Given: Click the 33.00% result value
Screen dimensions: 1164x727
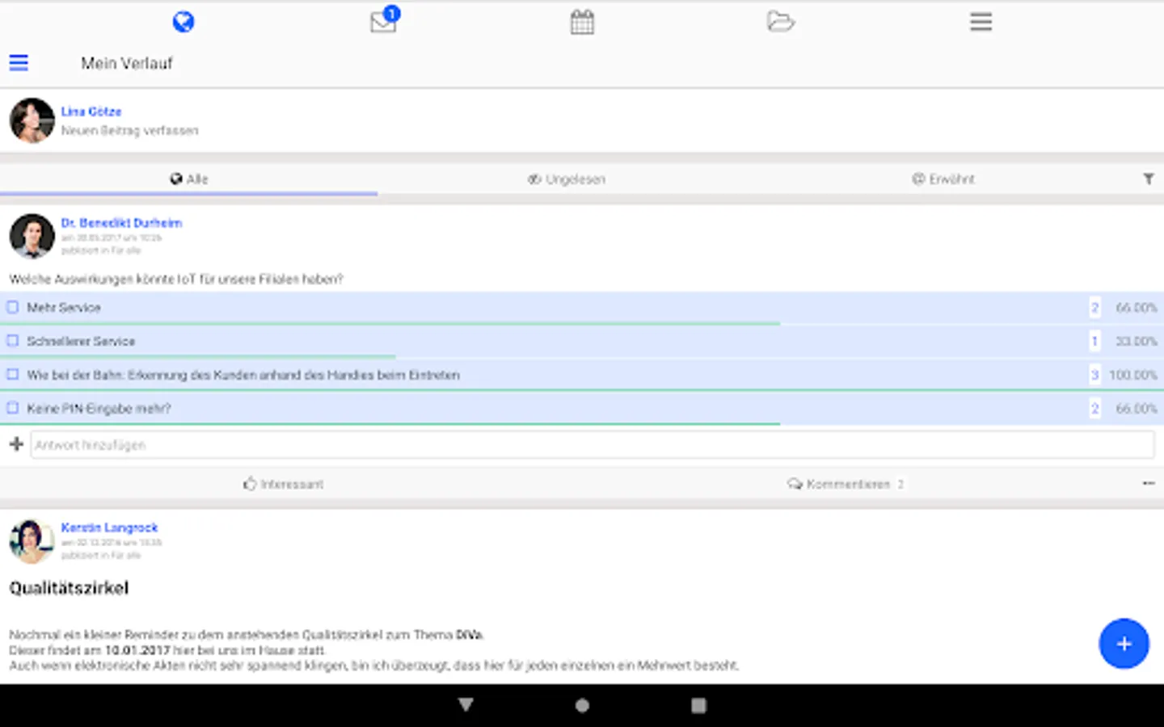Looking at the screenshot, I should point(1136,341).
